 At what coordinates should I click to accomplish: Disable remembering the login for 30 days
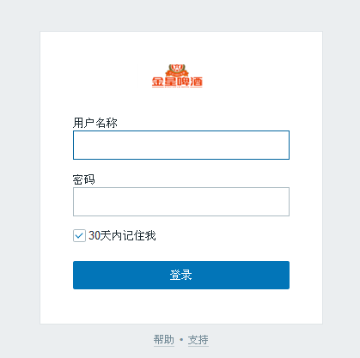coord(79,236)
